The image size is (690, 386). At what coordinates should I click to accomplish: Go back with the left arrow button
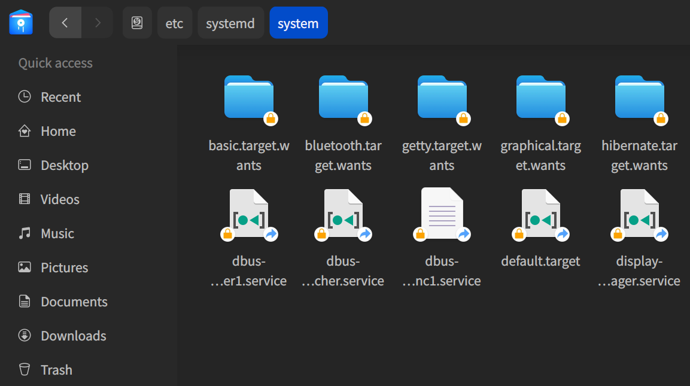pos(65,23)
